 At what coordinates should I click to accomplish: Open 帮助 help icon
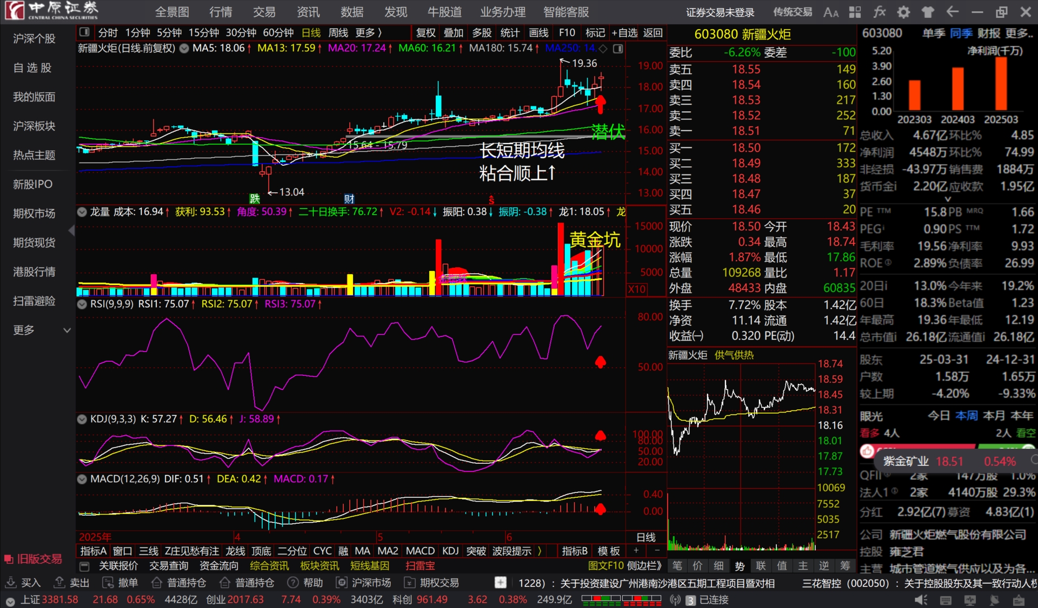pos(293,583)
